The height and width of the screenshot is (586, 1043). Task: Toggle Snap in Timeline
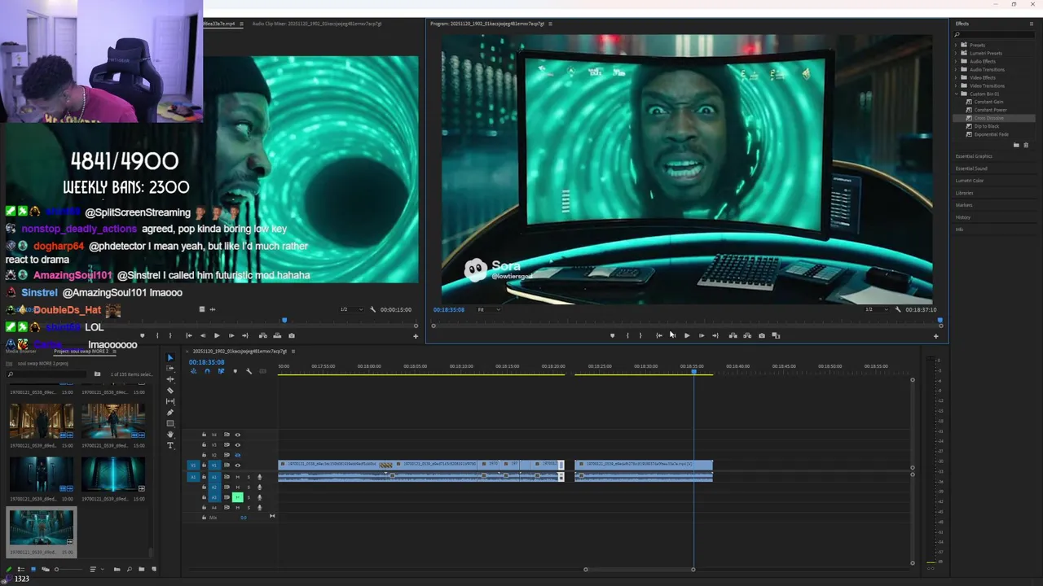click(x=207, y=371)
